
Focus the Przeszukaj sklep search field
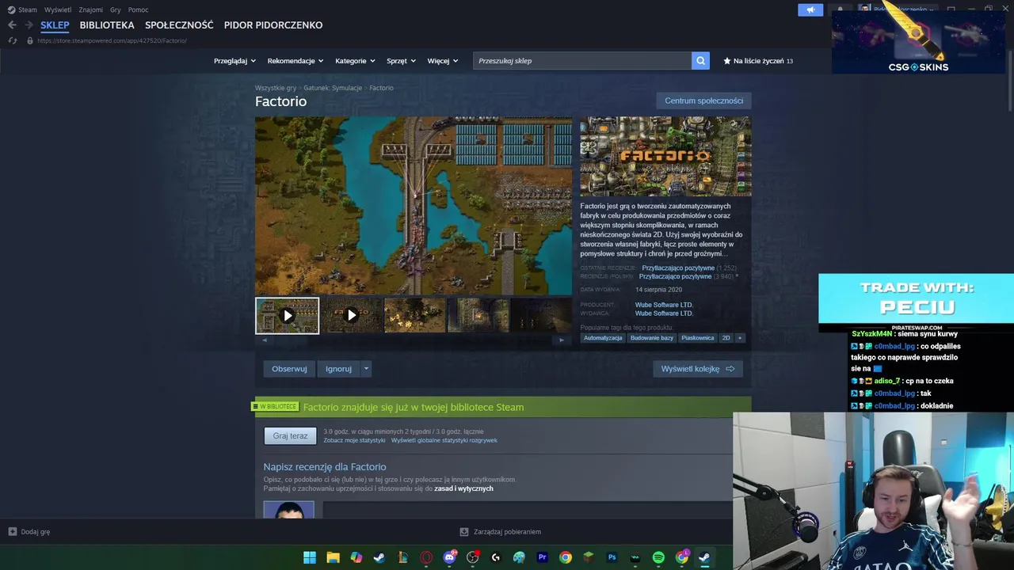point(582,61)
